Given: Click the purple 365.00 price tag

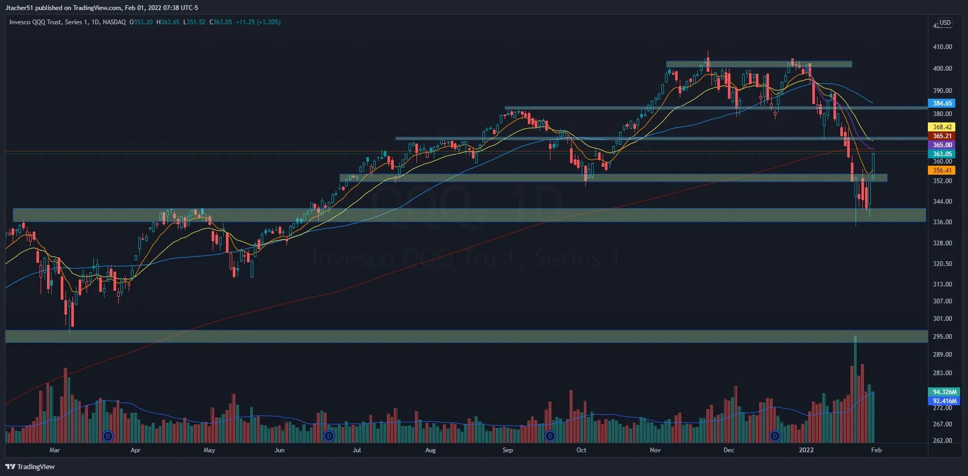Looking at the screenshot, I should [942, 145].
